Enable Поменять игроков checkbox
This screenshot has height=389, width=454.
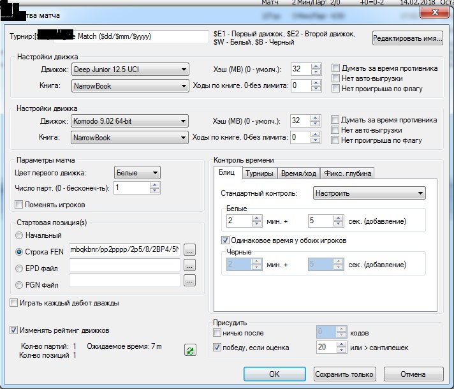[x=18, y=205]
